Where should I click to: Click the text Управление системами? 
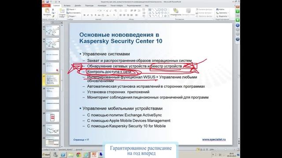click(x=106, y=54)
